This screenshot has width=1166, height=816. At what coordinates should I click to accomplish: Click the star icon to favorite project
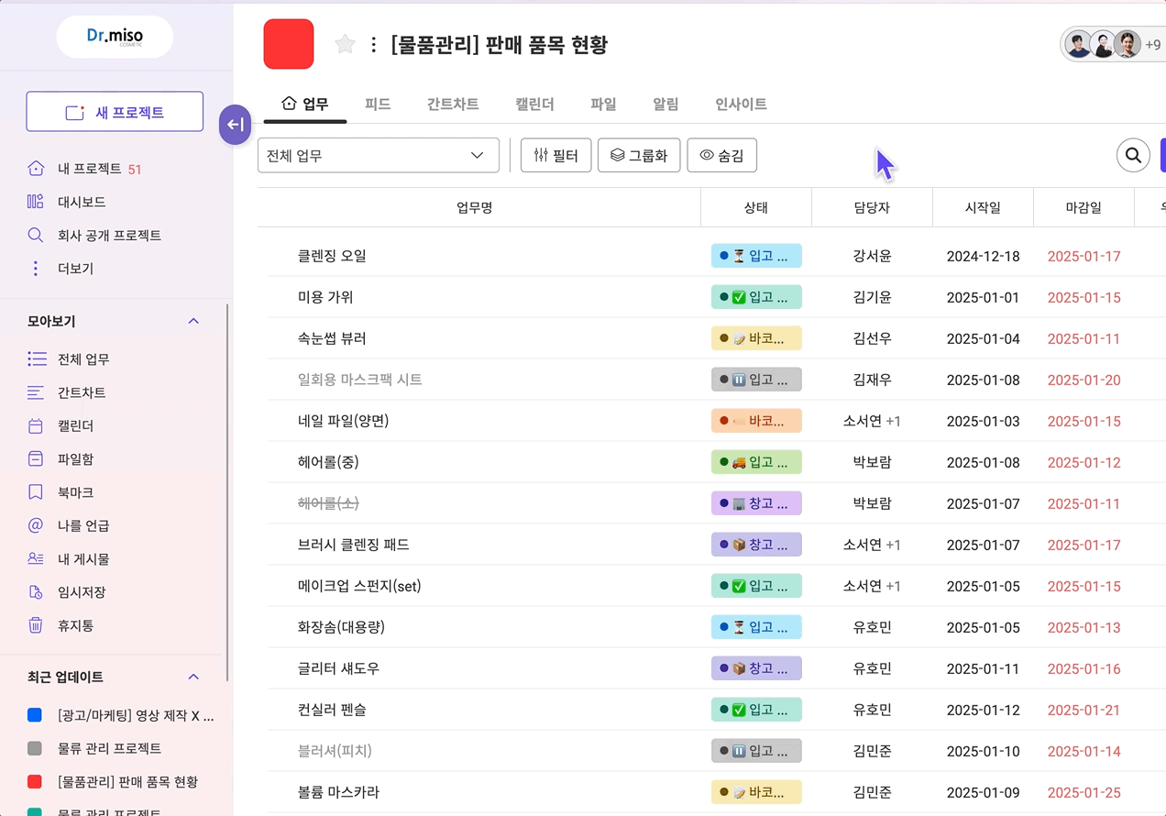[x=345, y=45]
